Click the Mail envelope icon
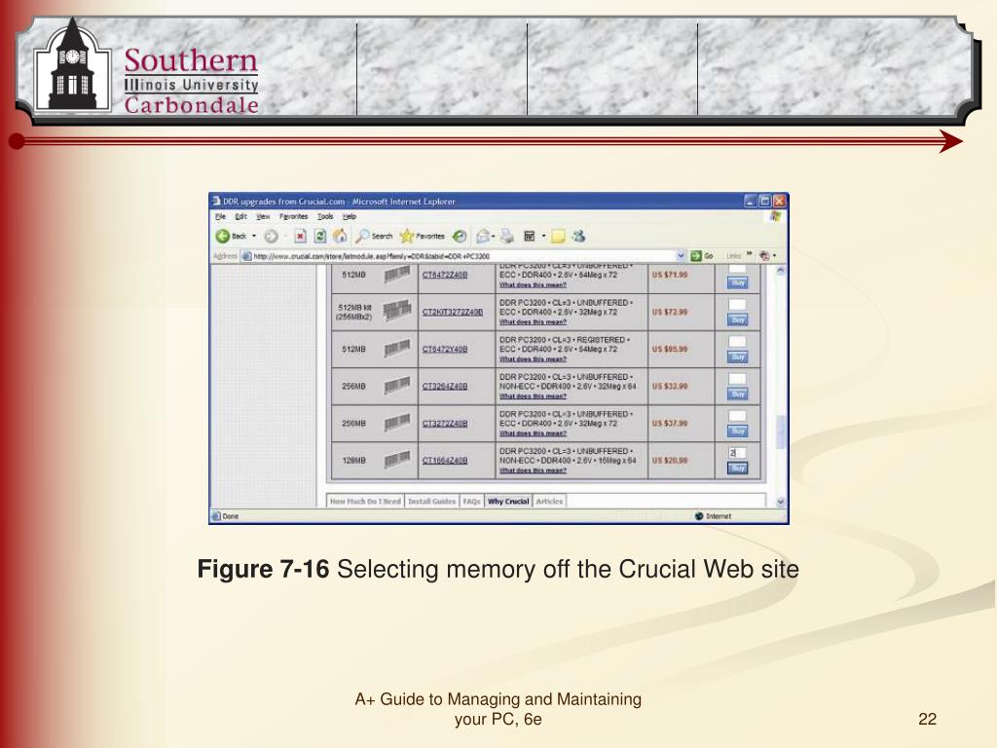The width and height of the screenshot is (997, 748). [x=483, y=236]
